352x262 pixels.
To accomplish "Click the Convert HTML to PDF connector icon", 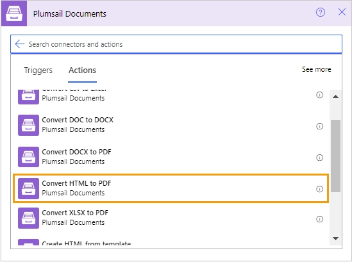I will 28,188.
